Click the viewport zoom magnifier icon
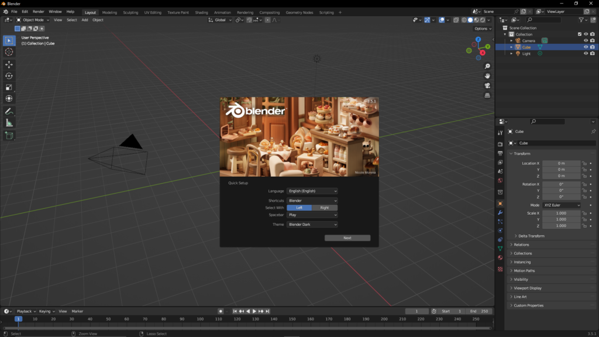The width and height of the screenshot is (599, 337). pos(487,67)
